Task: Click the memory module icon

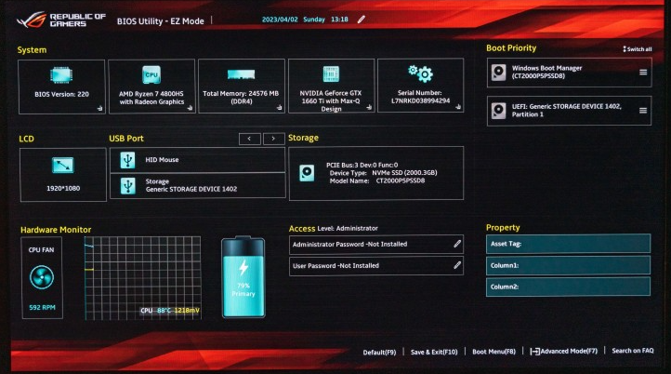Action: (241, 74)
